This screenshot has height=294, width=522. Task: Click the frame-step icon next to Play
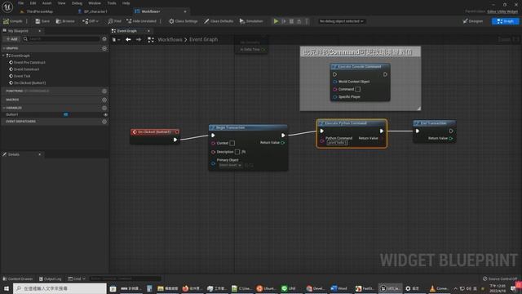pyautogui.click(x=284, y=21)
